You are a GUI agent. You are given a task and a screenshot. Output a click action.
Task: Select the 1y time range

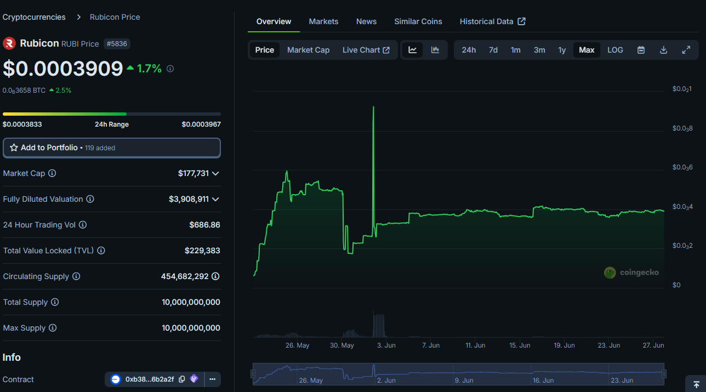(562, 50)
